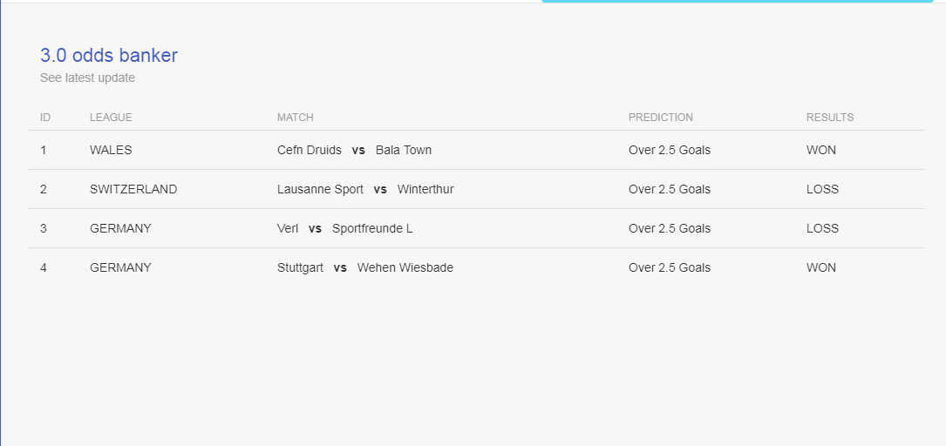The height and width of the screenshot is (446, 946).
Task: Select WON result in Stuttgart row
Action: (821, 267)
